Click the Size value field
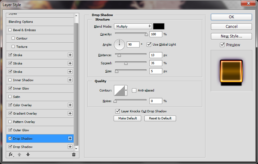 click(156, 71)
